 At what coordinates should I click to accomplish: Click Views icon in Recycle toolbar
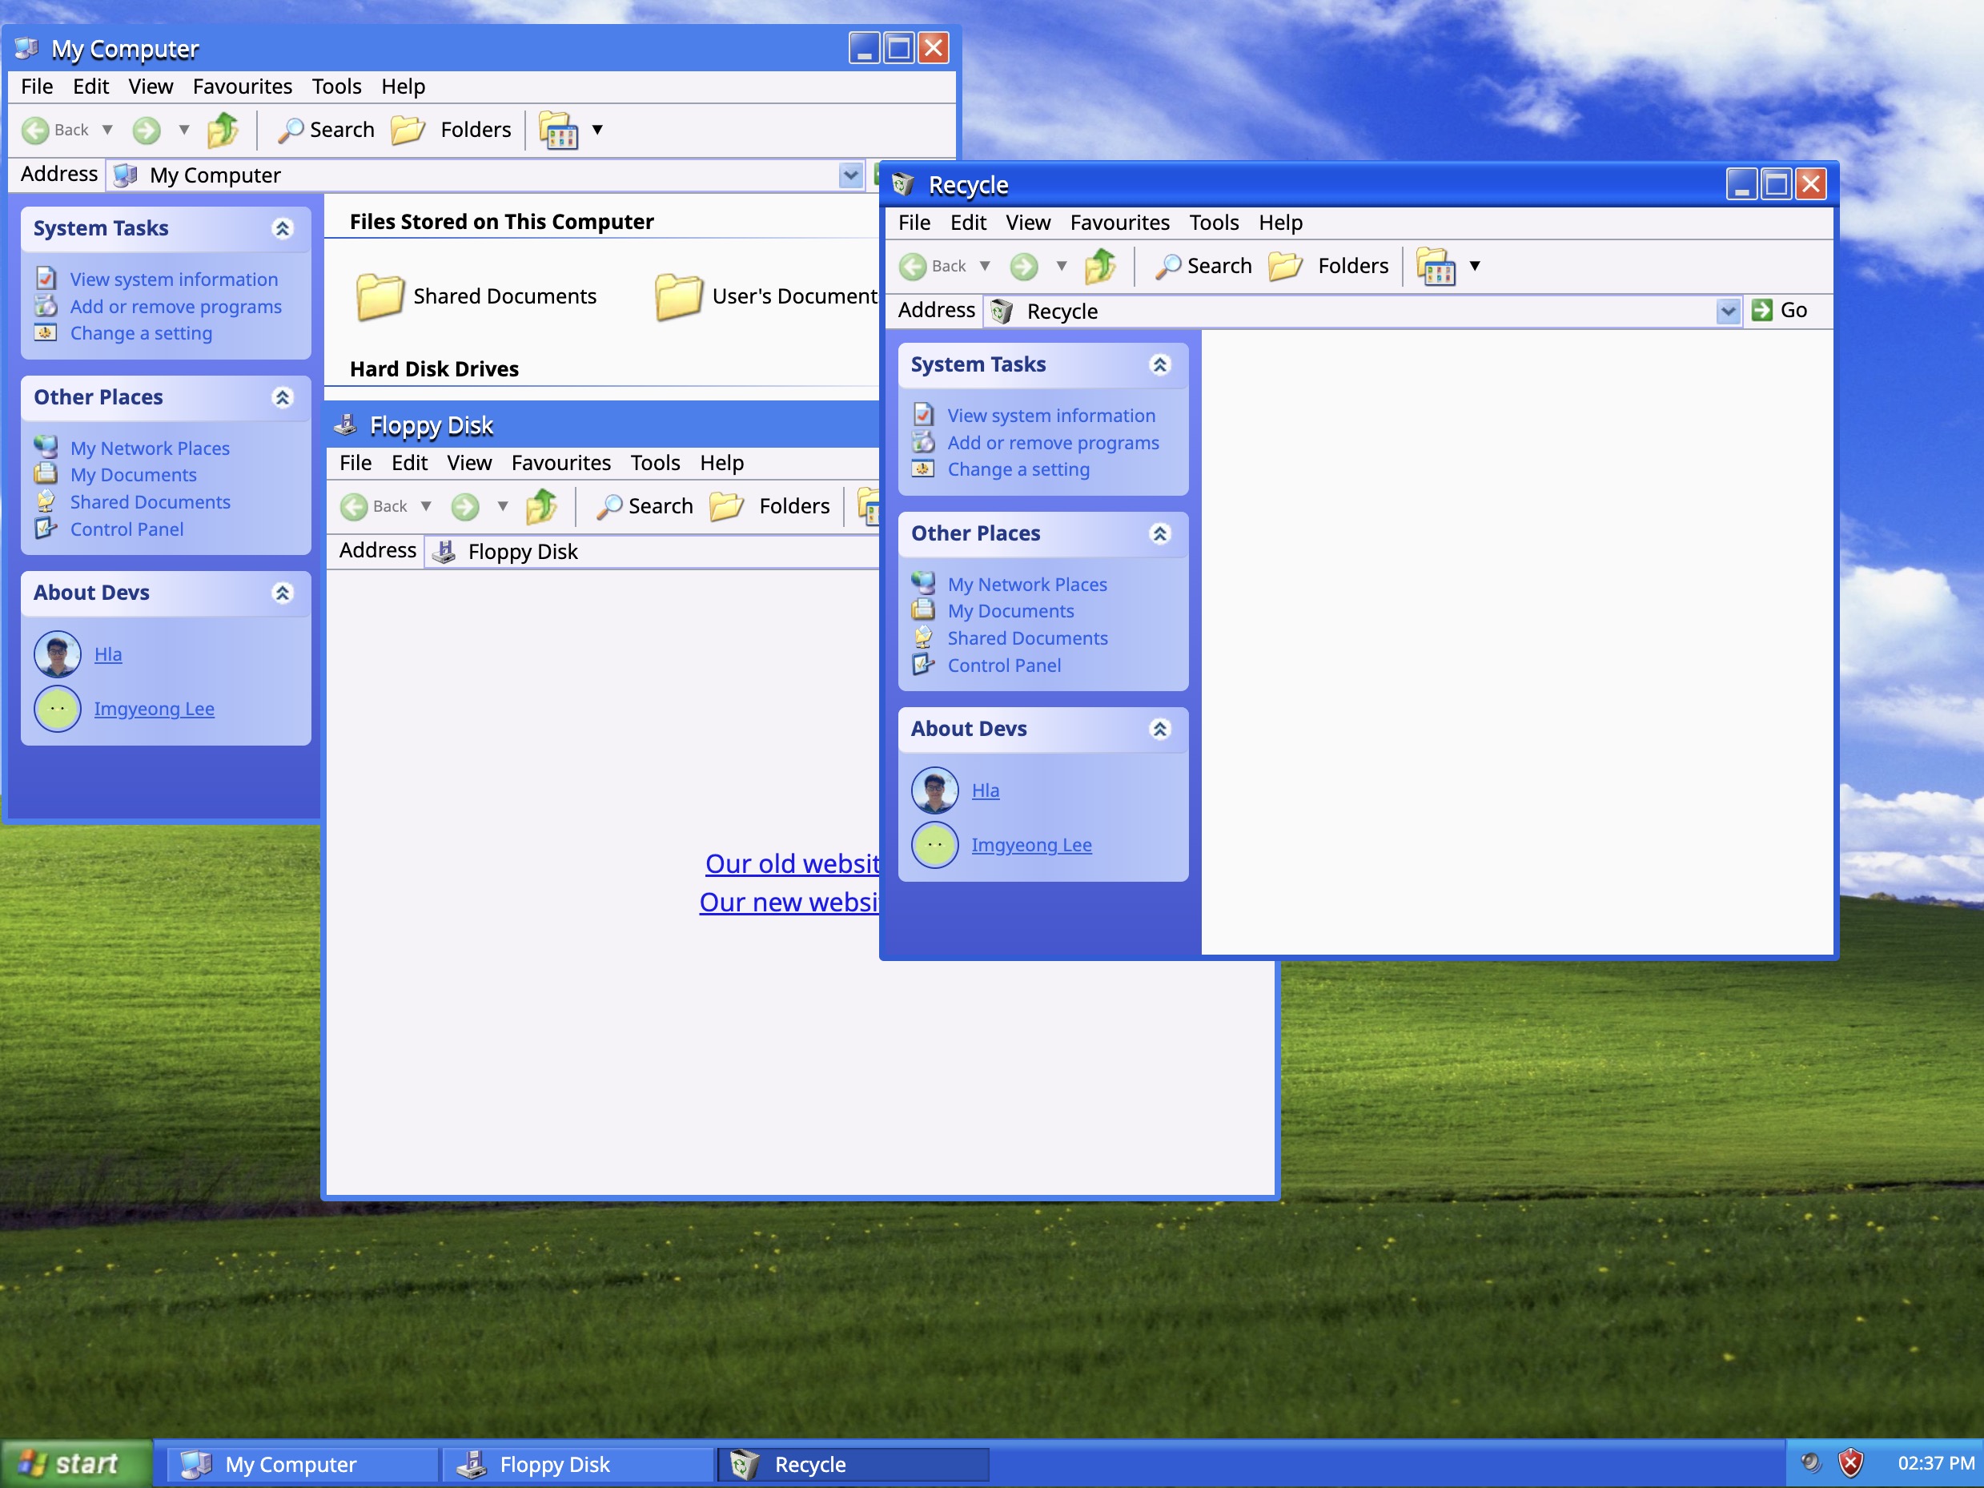1435,267
